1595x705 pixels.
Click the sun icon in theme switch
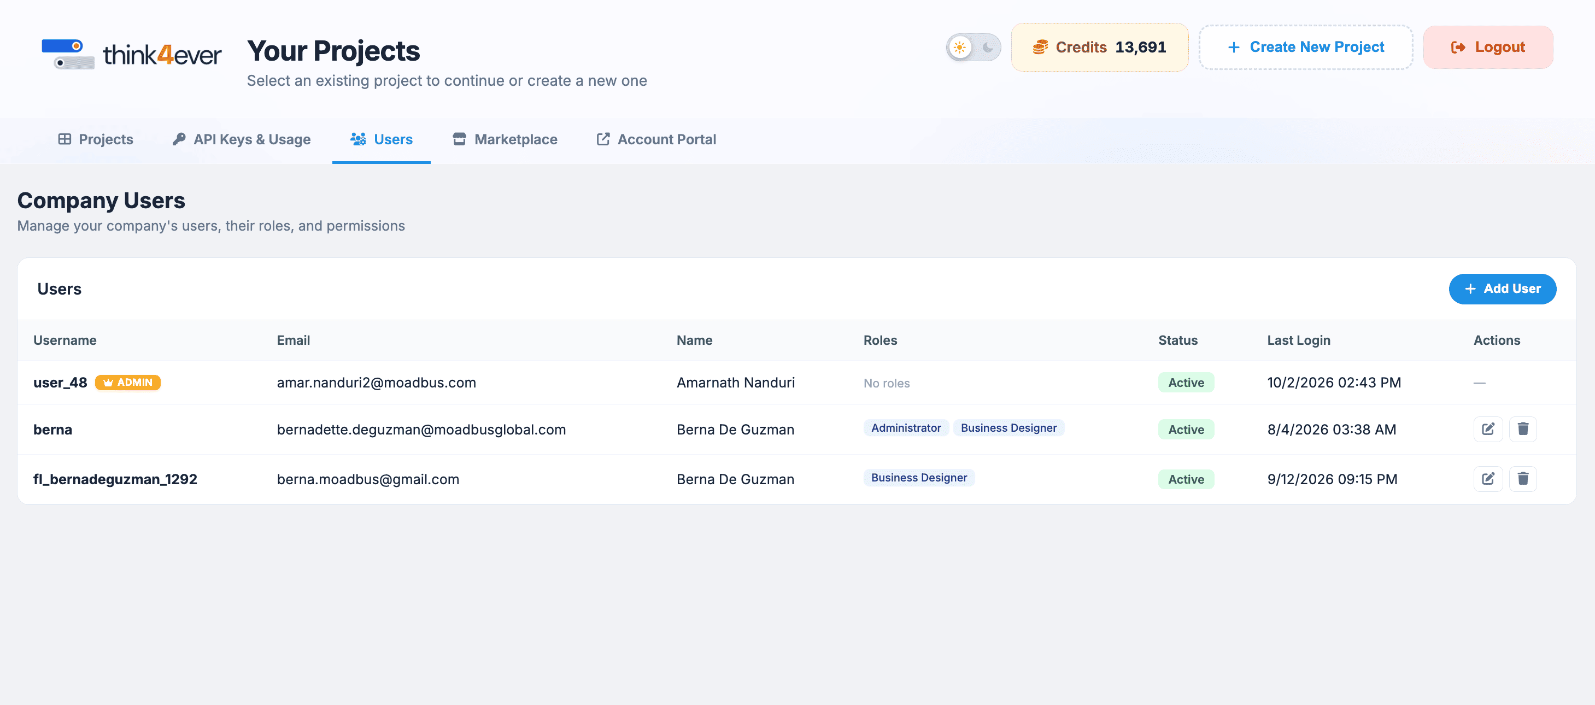(x=960, y=47)
